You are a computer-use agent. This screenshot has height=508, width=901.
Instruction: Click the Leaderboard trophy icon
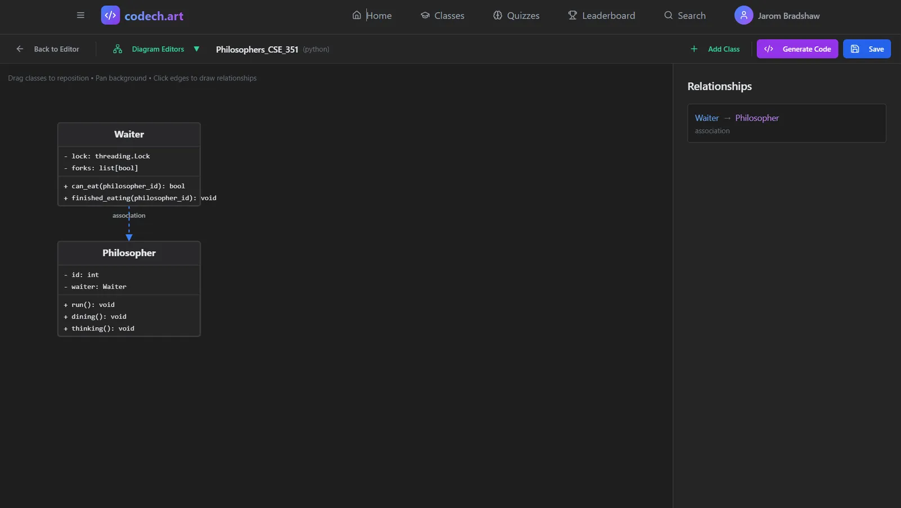pos(573,15)
